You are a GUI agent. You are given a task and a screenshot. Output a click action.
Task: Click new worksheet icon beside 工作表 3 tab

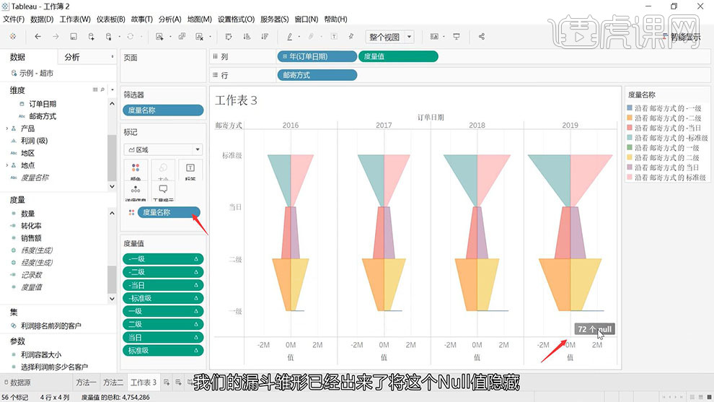click(x=167, y=383)
